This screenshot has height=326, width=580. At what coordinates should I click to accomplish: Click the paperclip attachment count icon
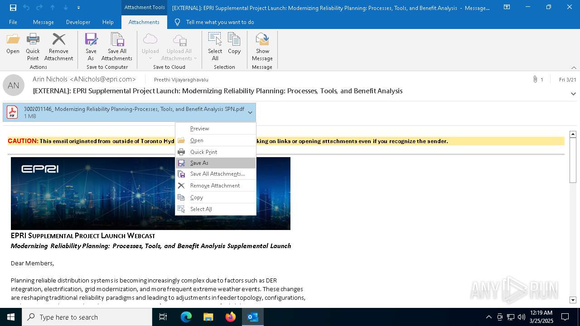[536, 79]
